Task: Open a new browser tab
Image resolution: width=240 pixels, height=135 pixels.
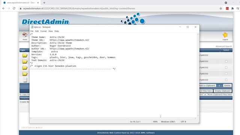Action: coord(44,3)
